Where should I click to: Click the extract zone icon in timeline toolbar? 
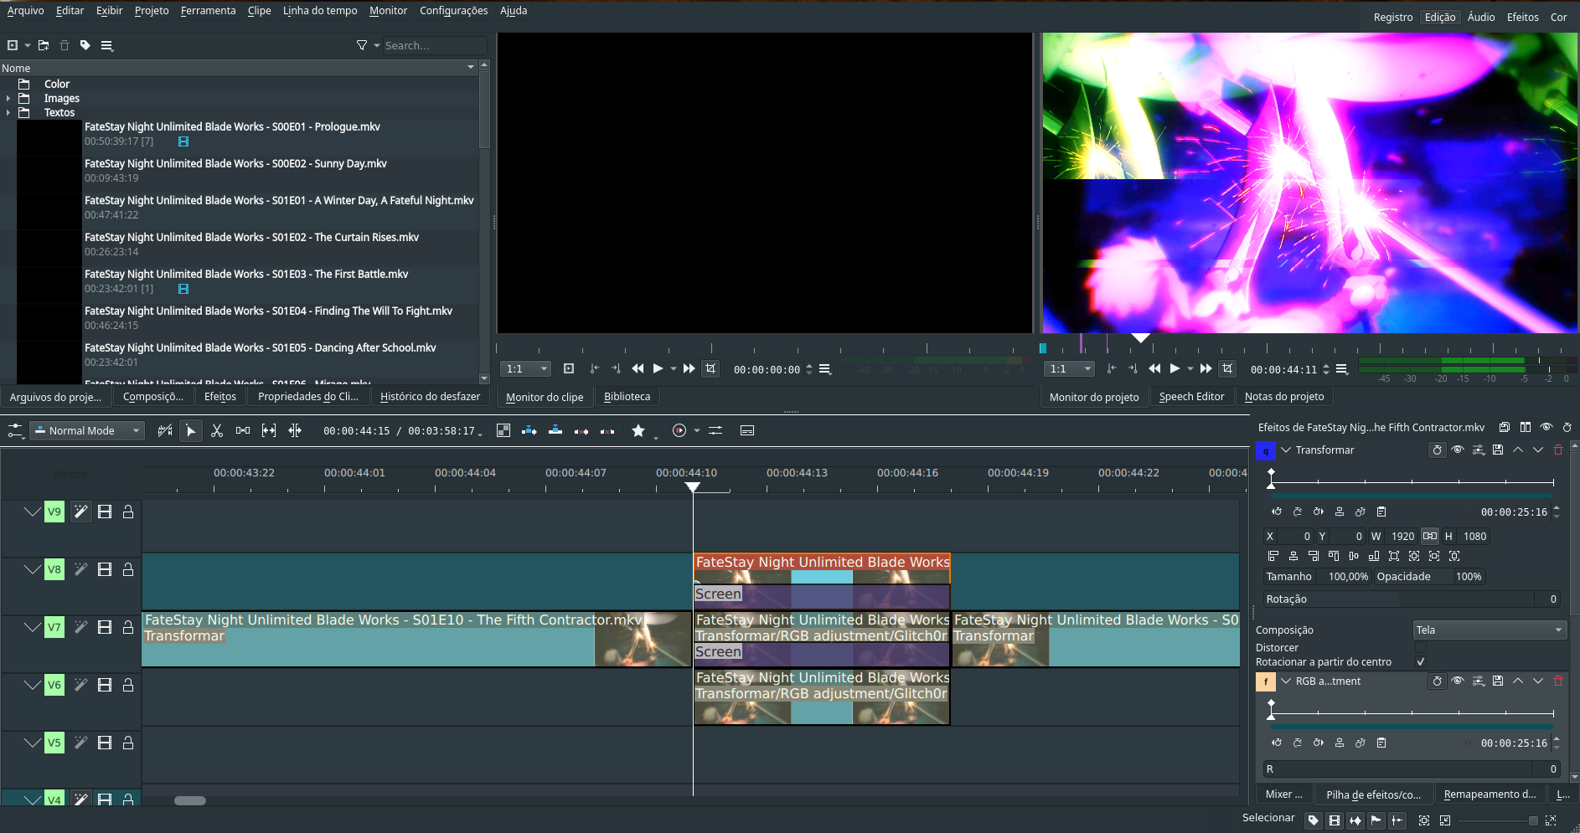pos(581,430)
